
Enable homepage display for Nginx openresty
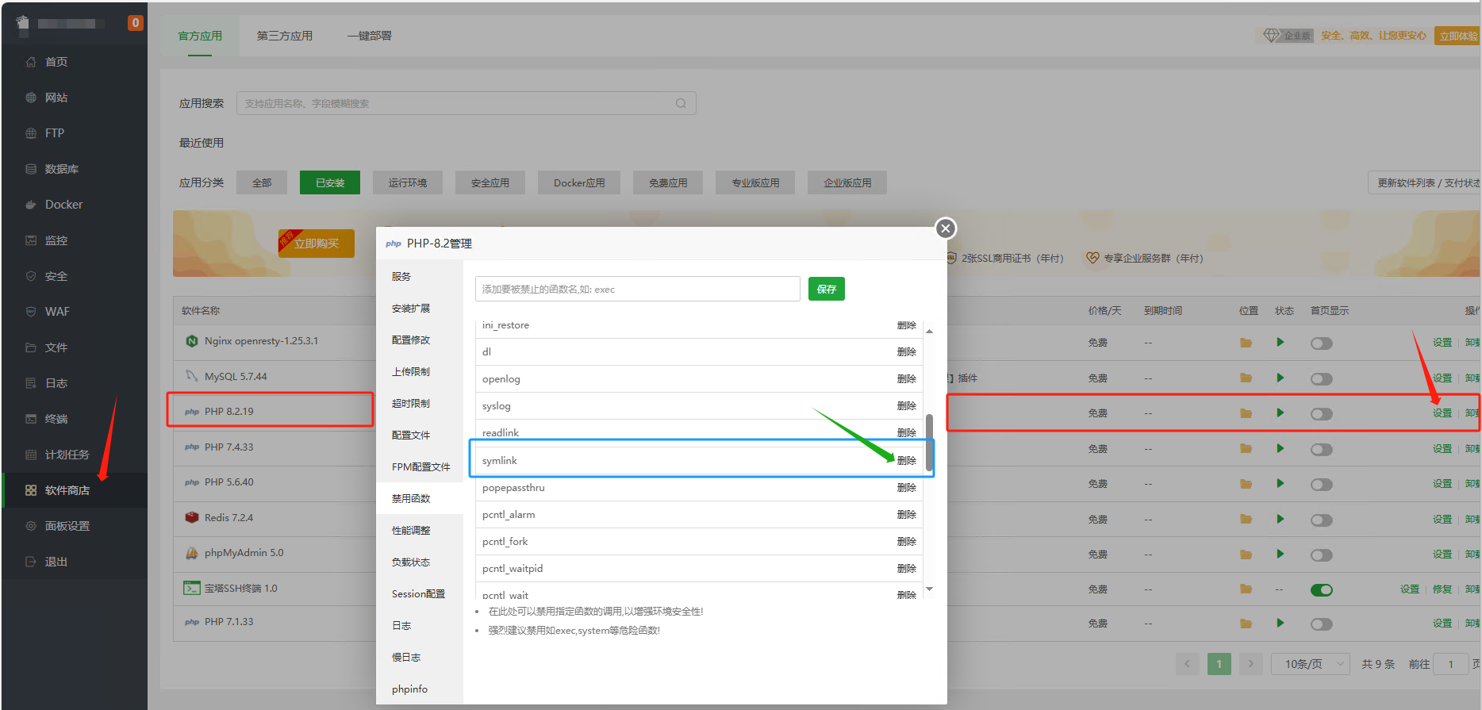(x=1322, y=343)
